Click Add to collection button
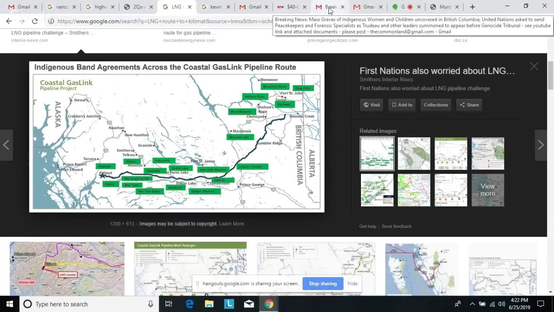Screen dimensions: 554x312 click(402, 105)
